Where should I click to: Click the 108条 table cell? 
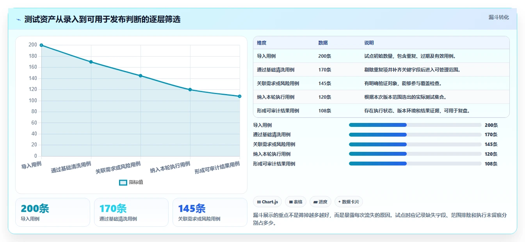pyautogui.click(x=325, y=111)
